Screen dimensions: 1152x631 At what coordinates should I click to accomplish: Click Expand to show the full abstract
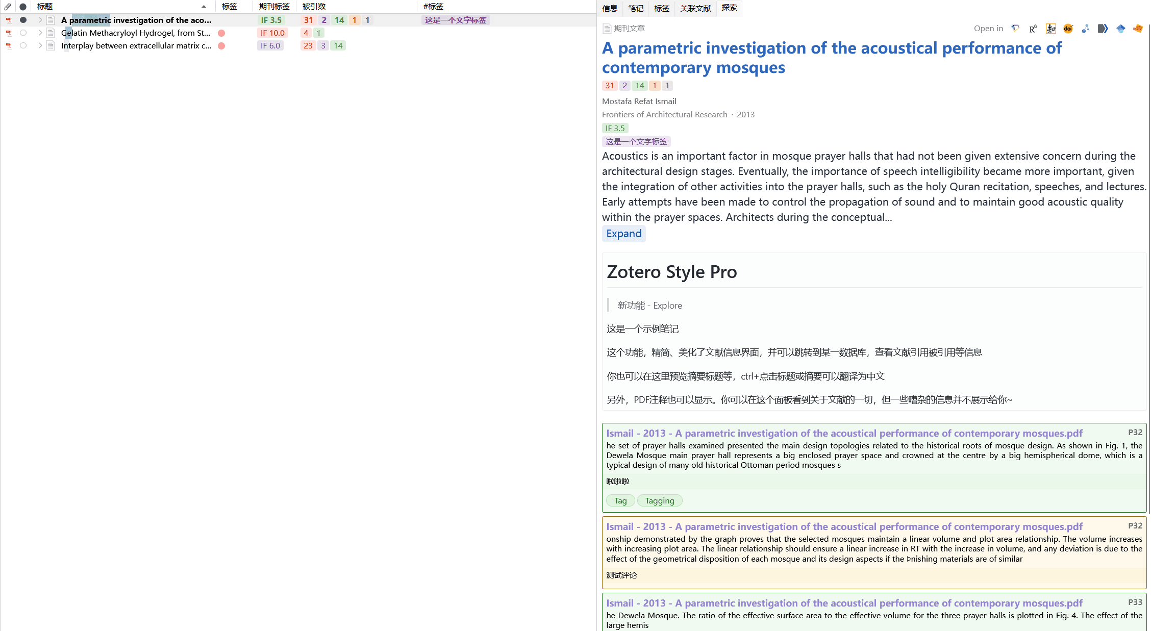(623, 234)
